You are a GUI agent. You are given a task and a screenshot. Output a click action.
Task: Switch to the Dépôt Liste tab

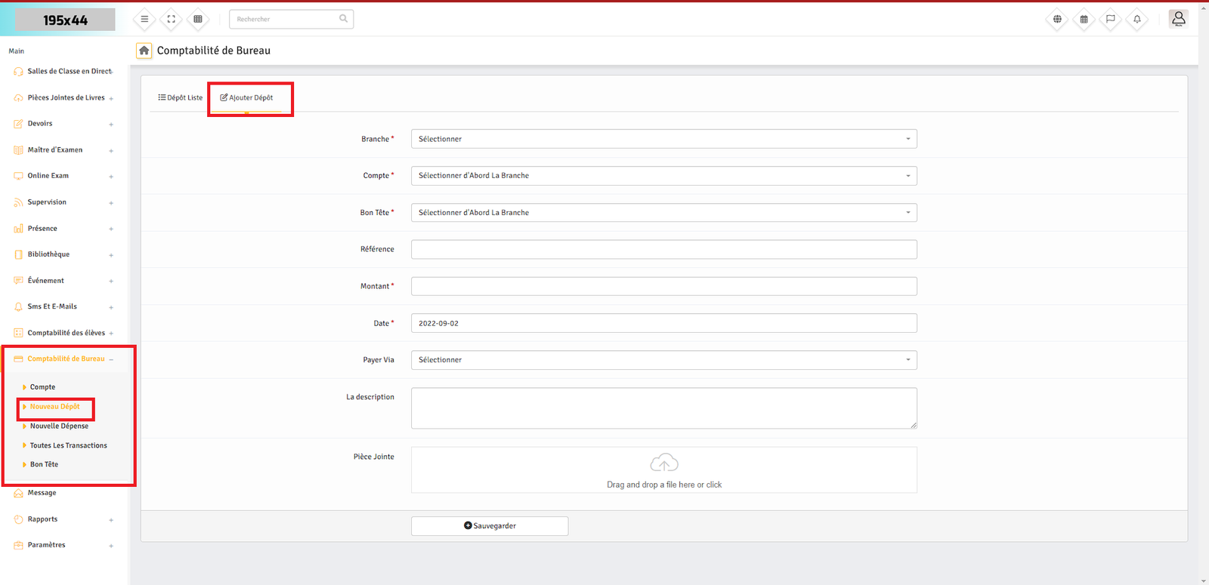point(181,97)
